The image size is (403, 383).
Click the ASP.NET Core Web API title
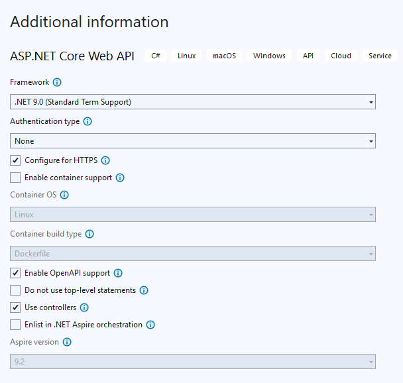click(x=72, y=56)
